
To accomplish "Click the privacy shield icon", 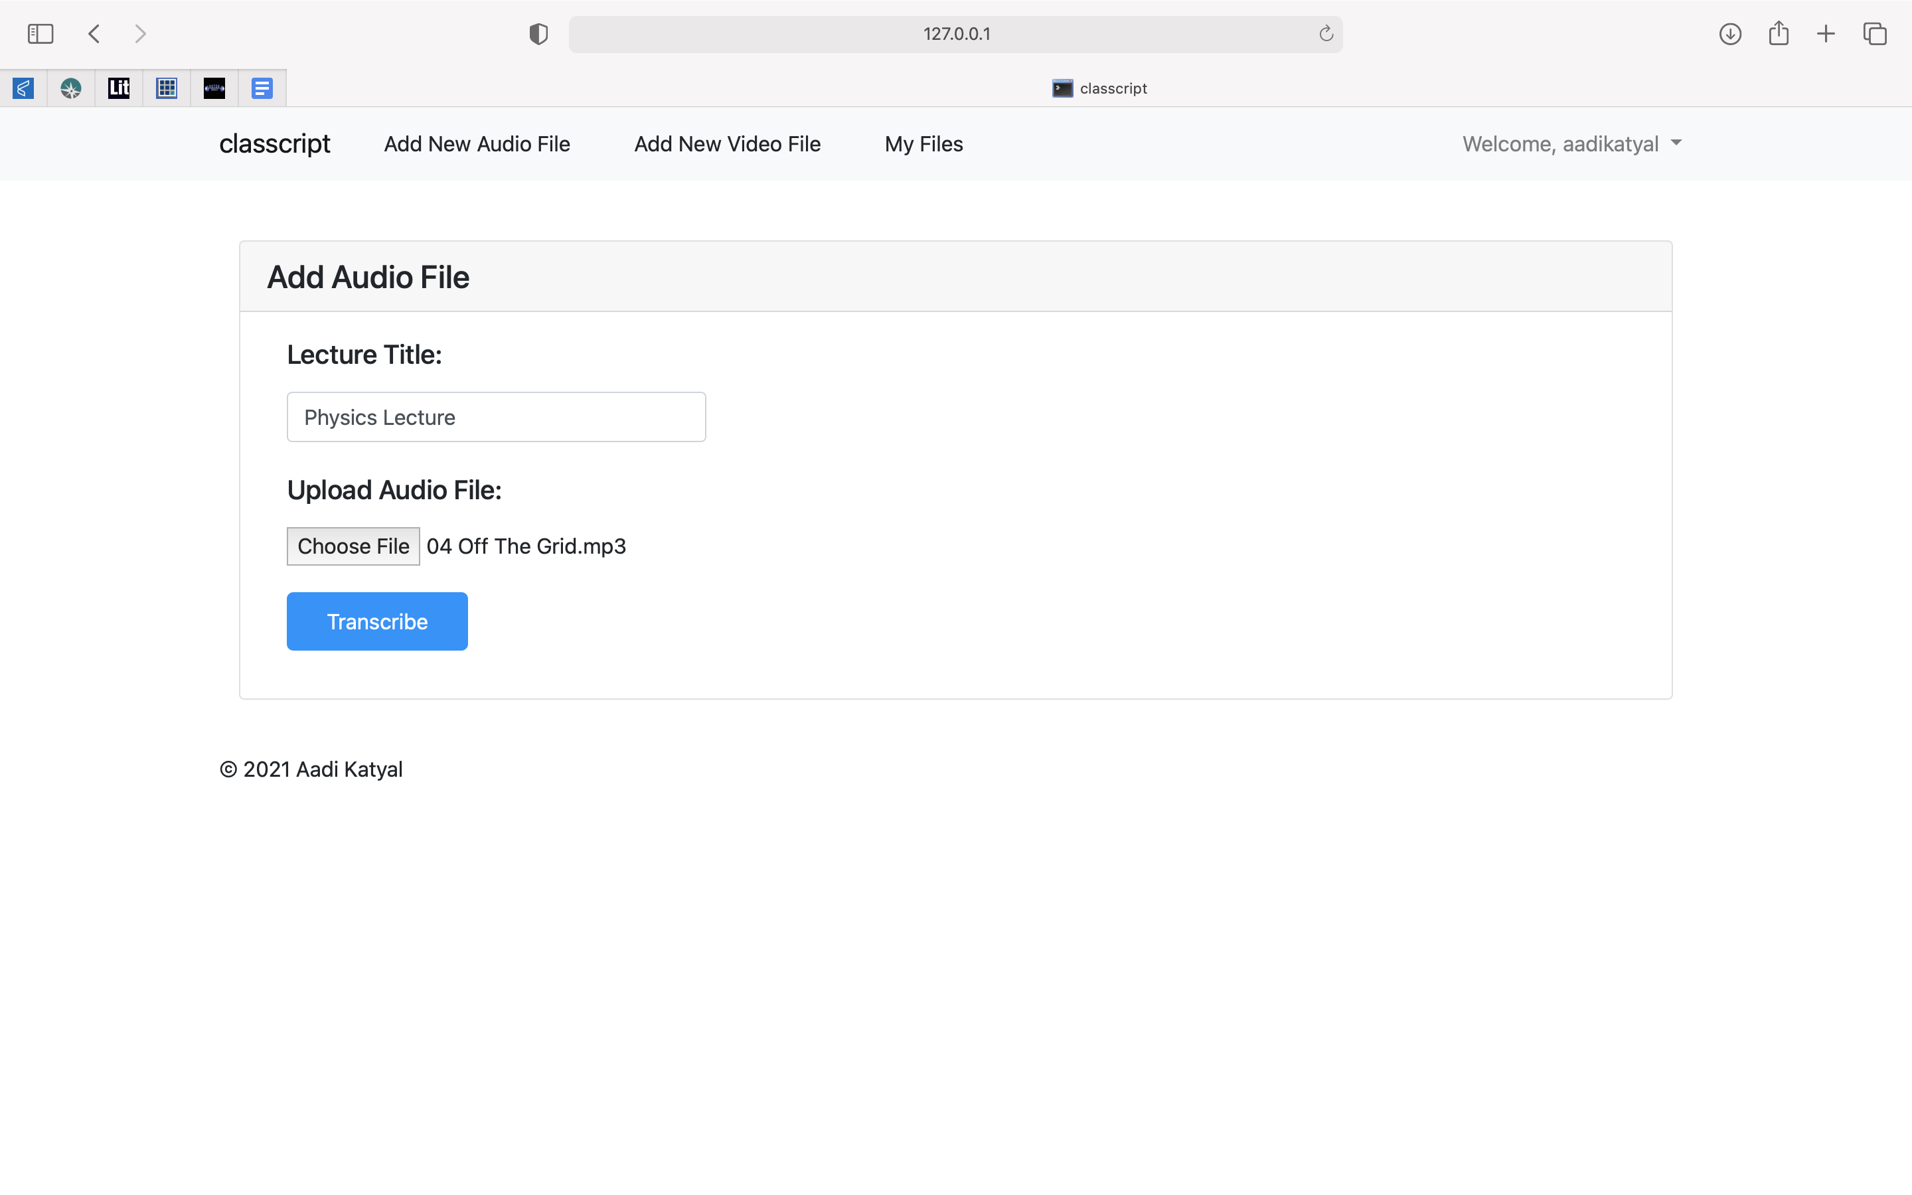I will (x=538, y=34).
